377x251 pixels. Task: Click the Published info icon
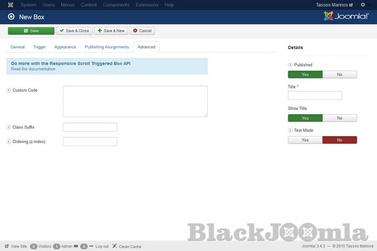pos(290,65)
